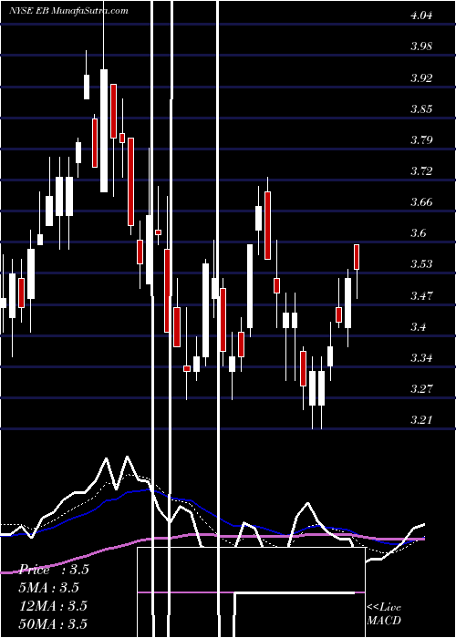The height and width of the screenshot is (638, 456).
Task: Click the 4.04 price axis label
Action: pyautogui.click(x=421, y=15)
